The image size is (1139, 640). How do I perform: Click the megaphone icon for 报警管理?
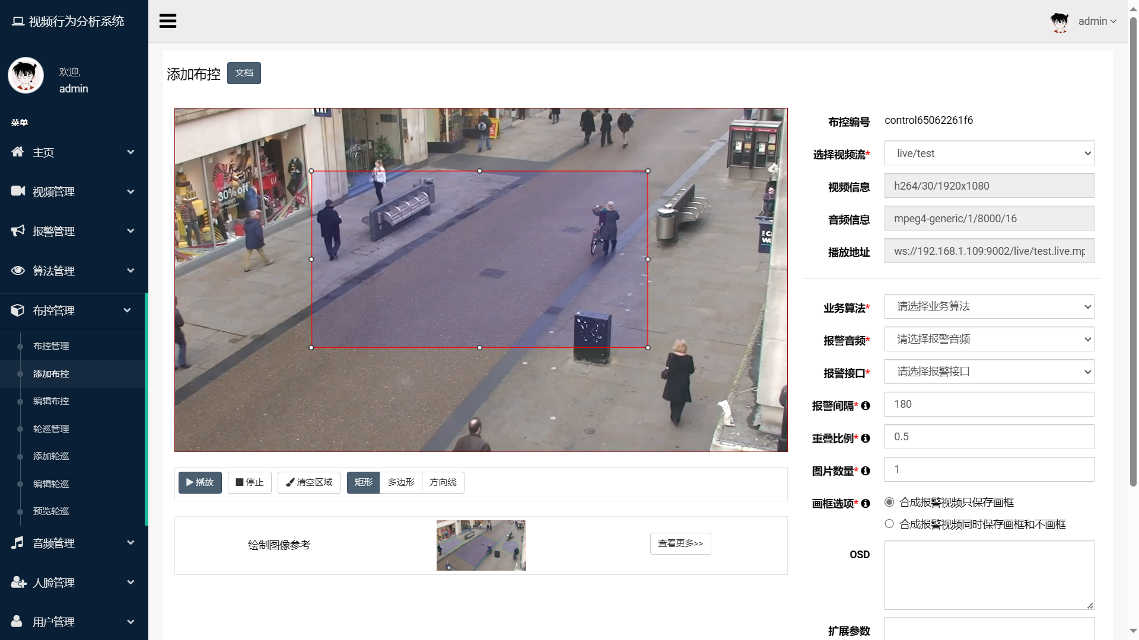pos(18,231)
